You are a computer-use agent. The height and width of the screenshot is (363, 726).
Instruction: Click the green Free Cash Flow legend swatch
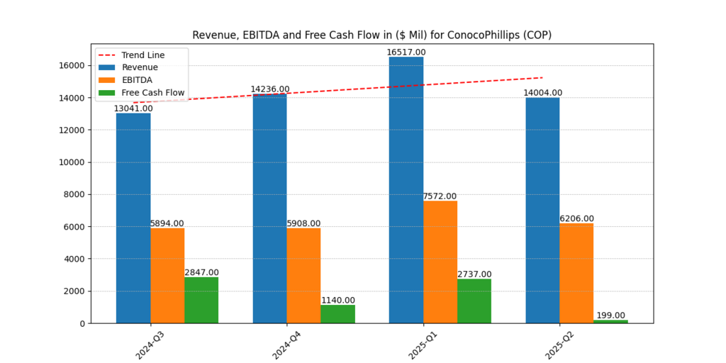[x=108, y=93]
